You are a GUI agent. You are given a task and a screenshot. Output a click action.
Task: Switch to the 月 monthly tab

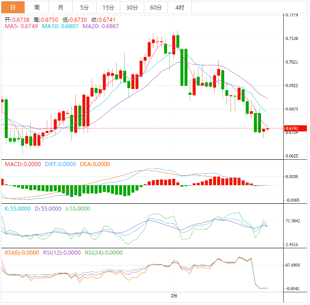coord(60,8)
